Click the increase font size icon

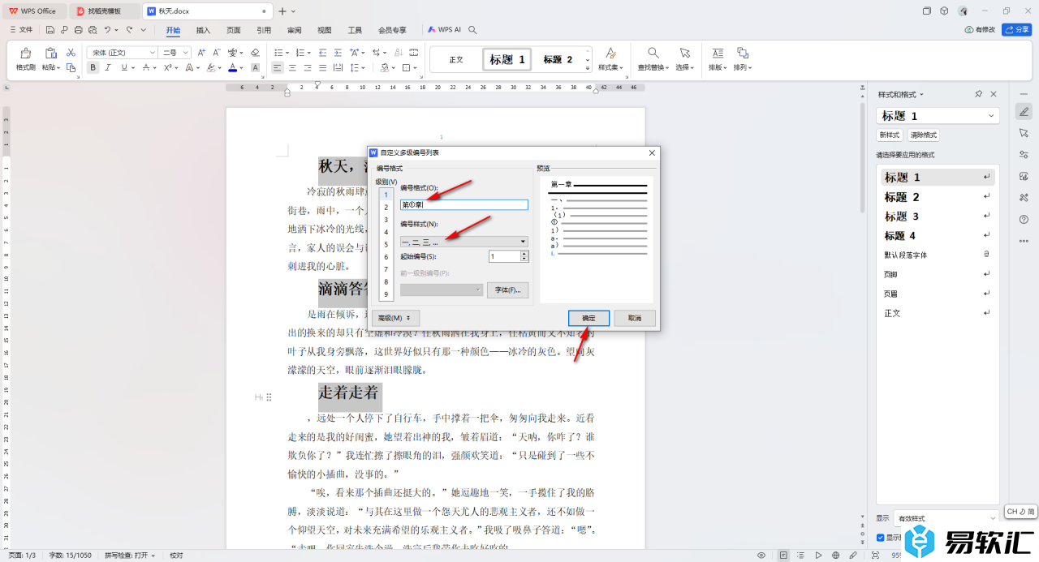pos(203,53)
